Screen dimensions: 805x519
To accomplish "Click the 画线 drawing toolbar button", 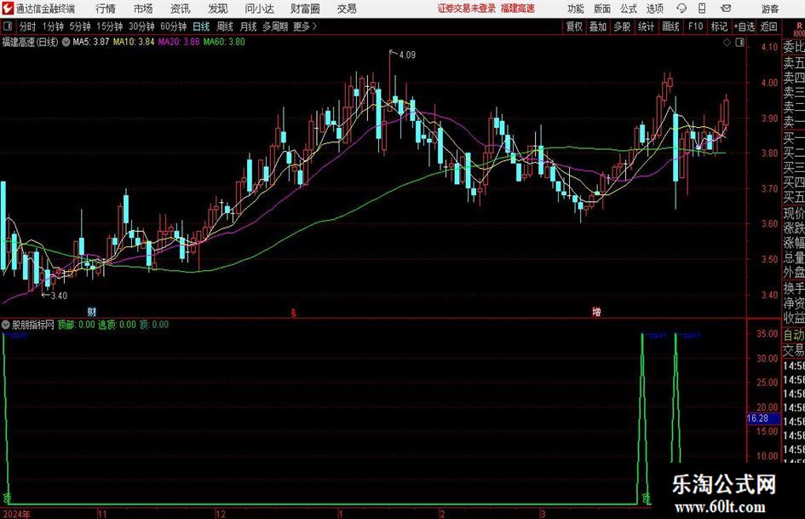I will coord(670,26).
